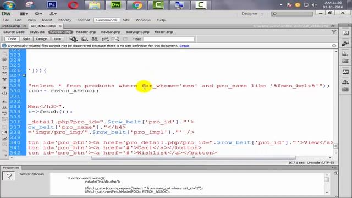
Task: Follow the Setup link in the info bar
Action: 184,46
